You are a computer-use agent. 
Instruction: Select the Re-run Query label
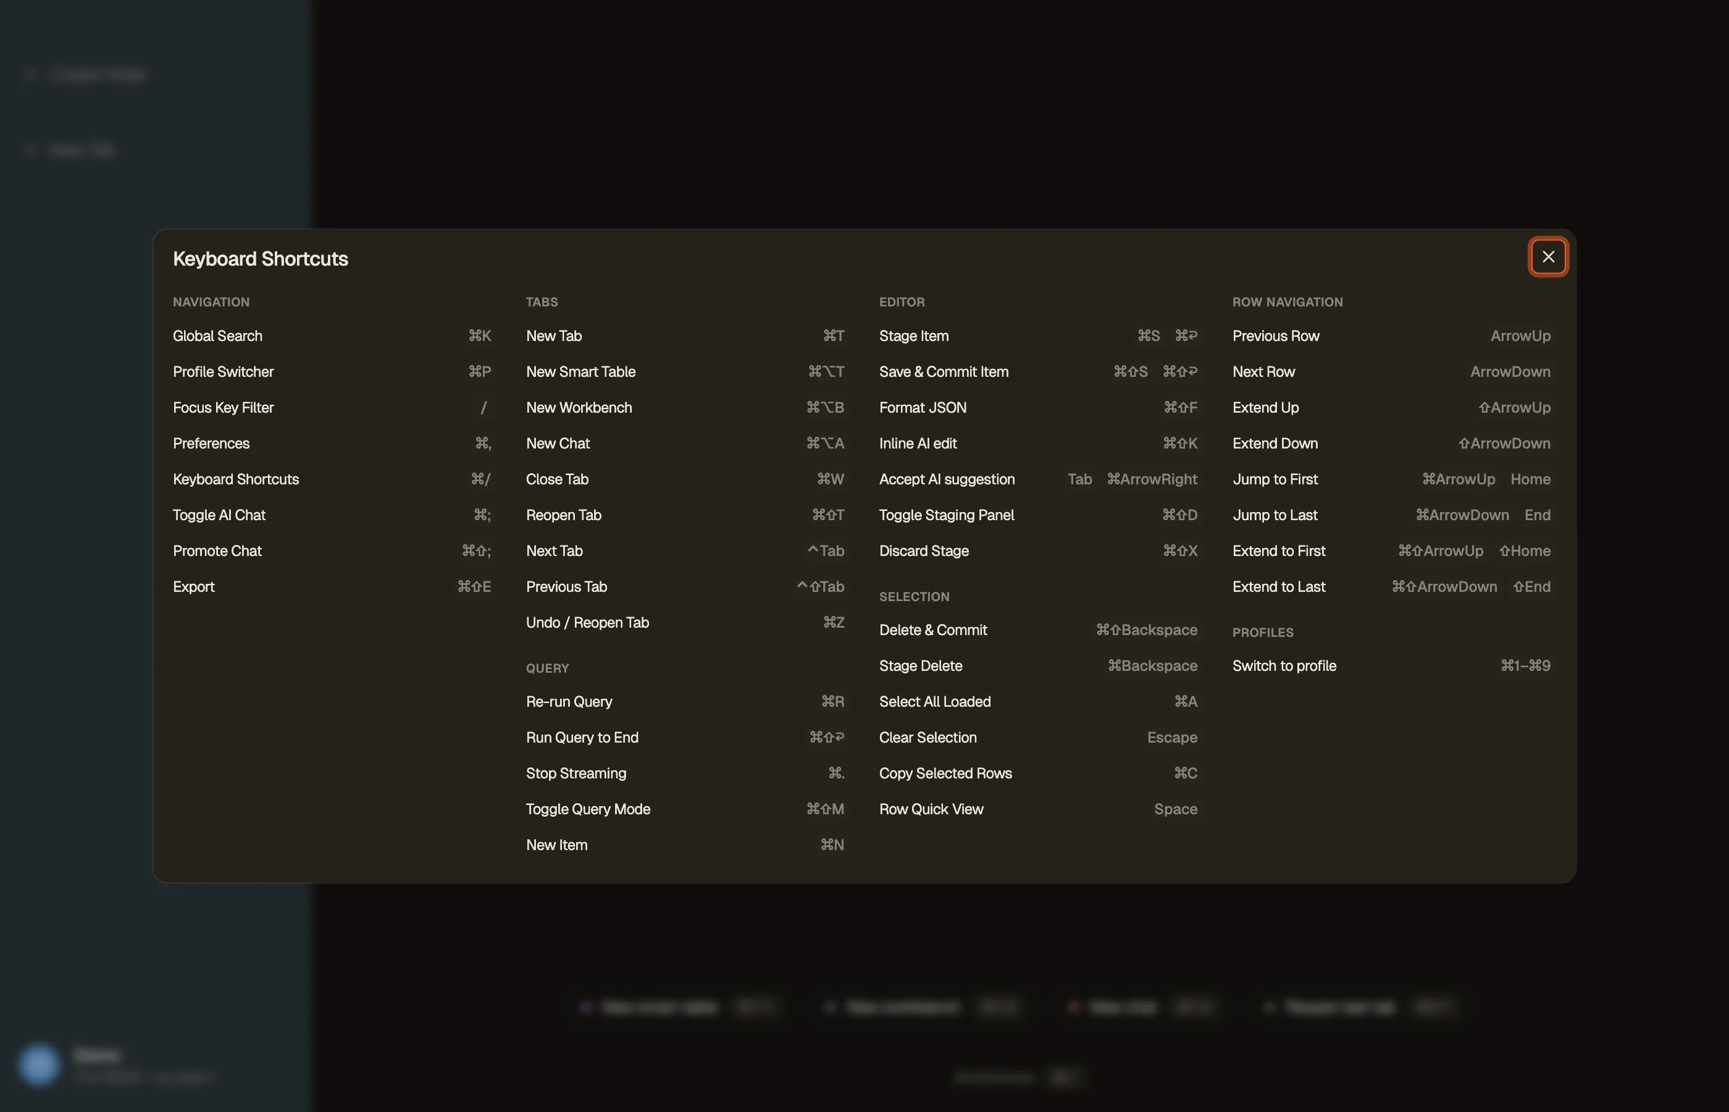click(x=569, y=701)
